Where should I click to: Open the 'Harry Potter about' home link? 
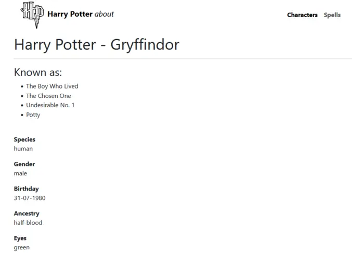click(x=81, y=14)
